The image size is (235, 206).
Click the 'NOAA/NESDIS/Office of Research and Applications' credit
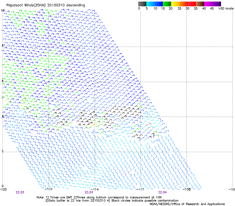pos(187,204)
